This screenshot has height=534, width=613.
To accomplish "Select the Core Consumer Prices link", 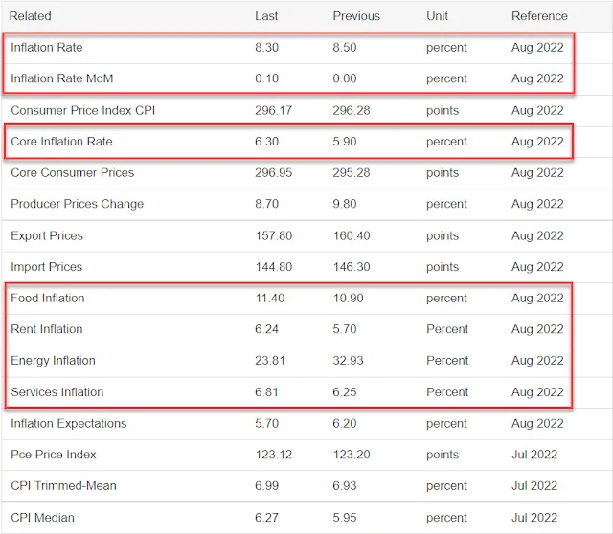I will pos(73,172).
